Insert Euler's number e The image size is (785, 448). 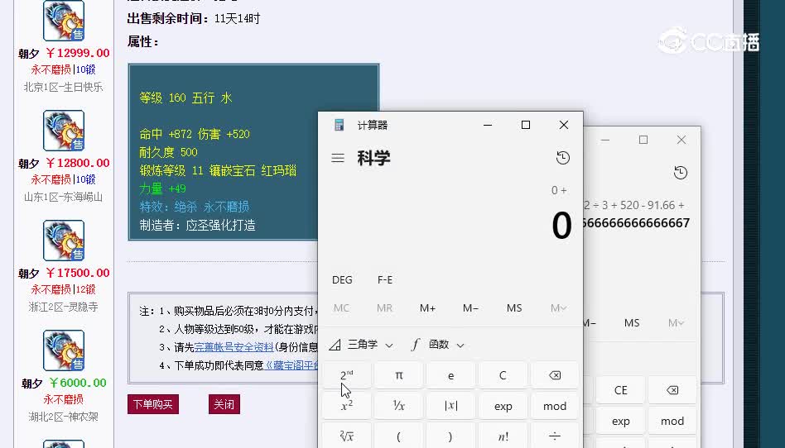451,375
